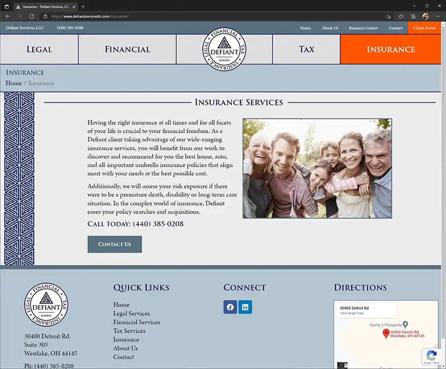Click the Insurance breadcrumb text

[41, 83]
